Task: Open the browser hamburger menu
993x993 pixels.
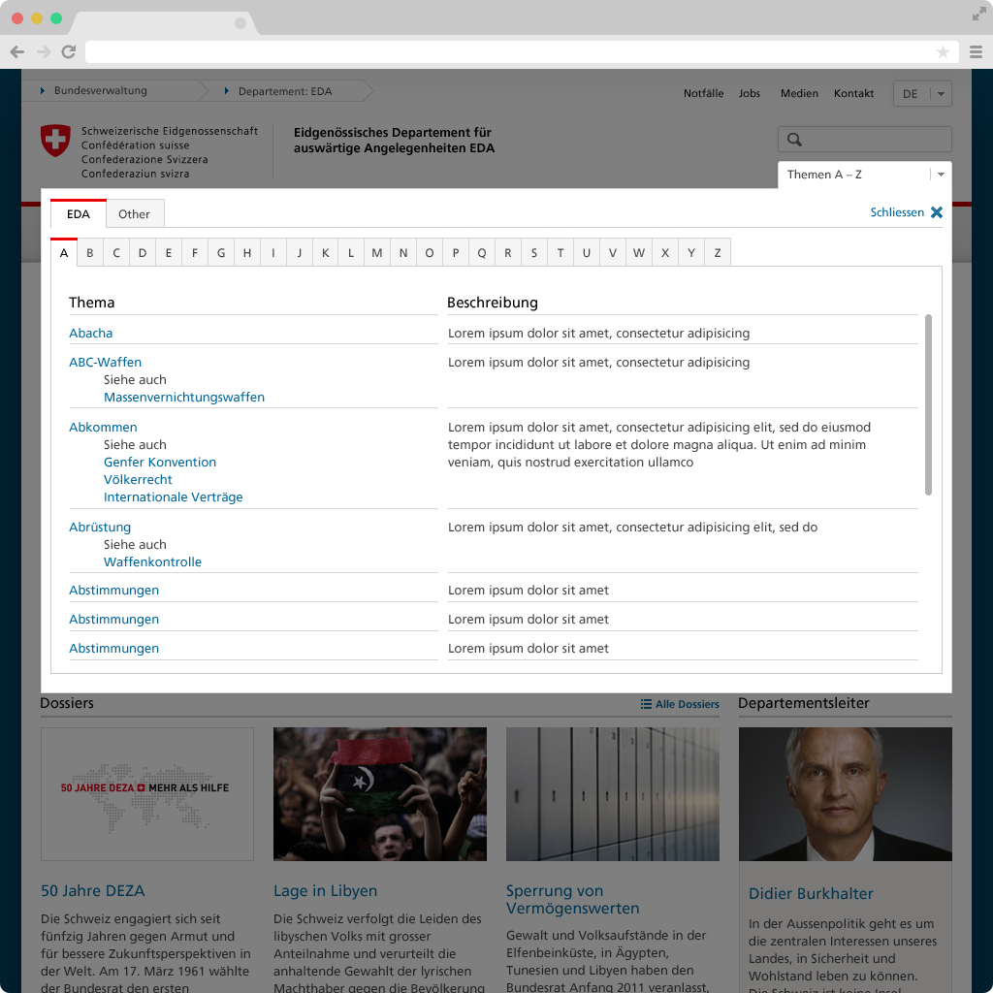Action: point(976,52)
